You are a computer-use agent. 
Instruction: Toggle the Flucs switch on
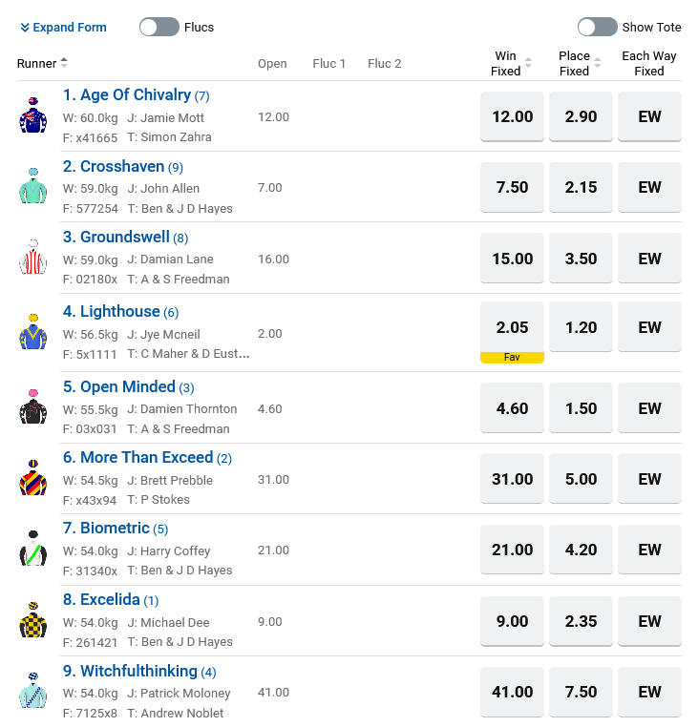pyautogui.click(x=159, y=28)
